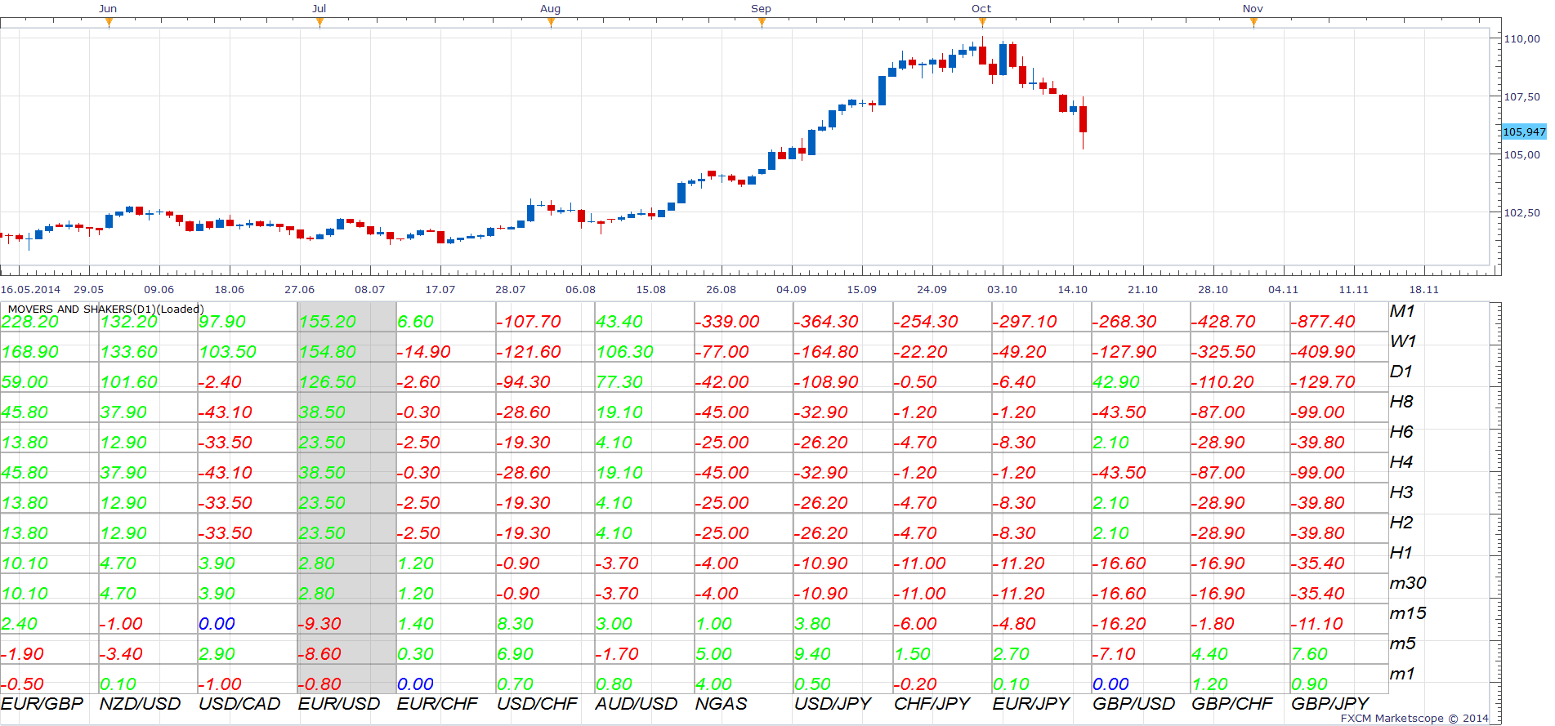Select the EUR/USD column label
Image resolution: width=1555 pixels, height=726 pixels.
click(x=339, y=704)
